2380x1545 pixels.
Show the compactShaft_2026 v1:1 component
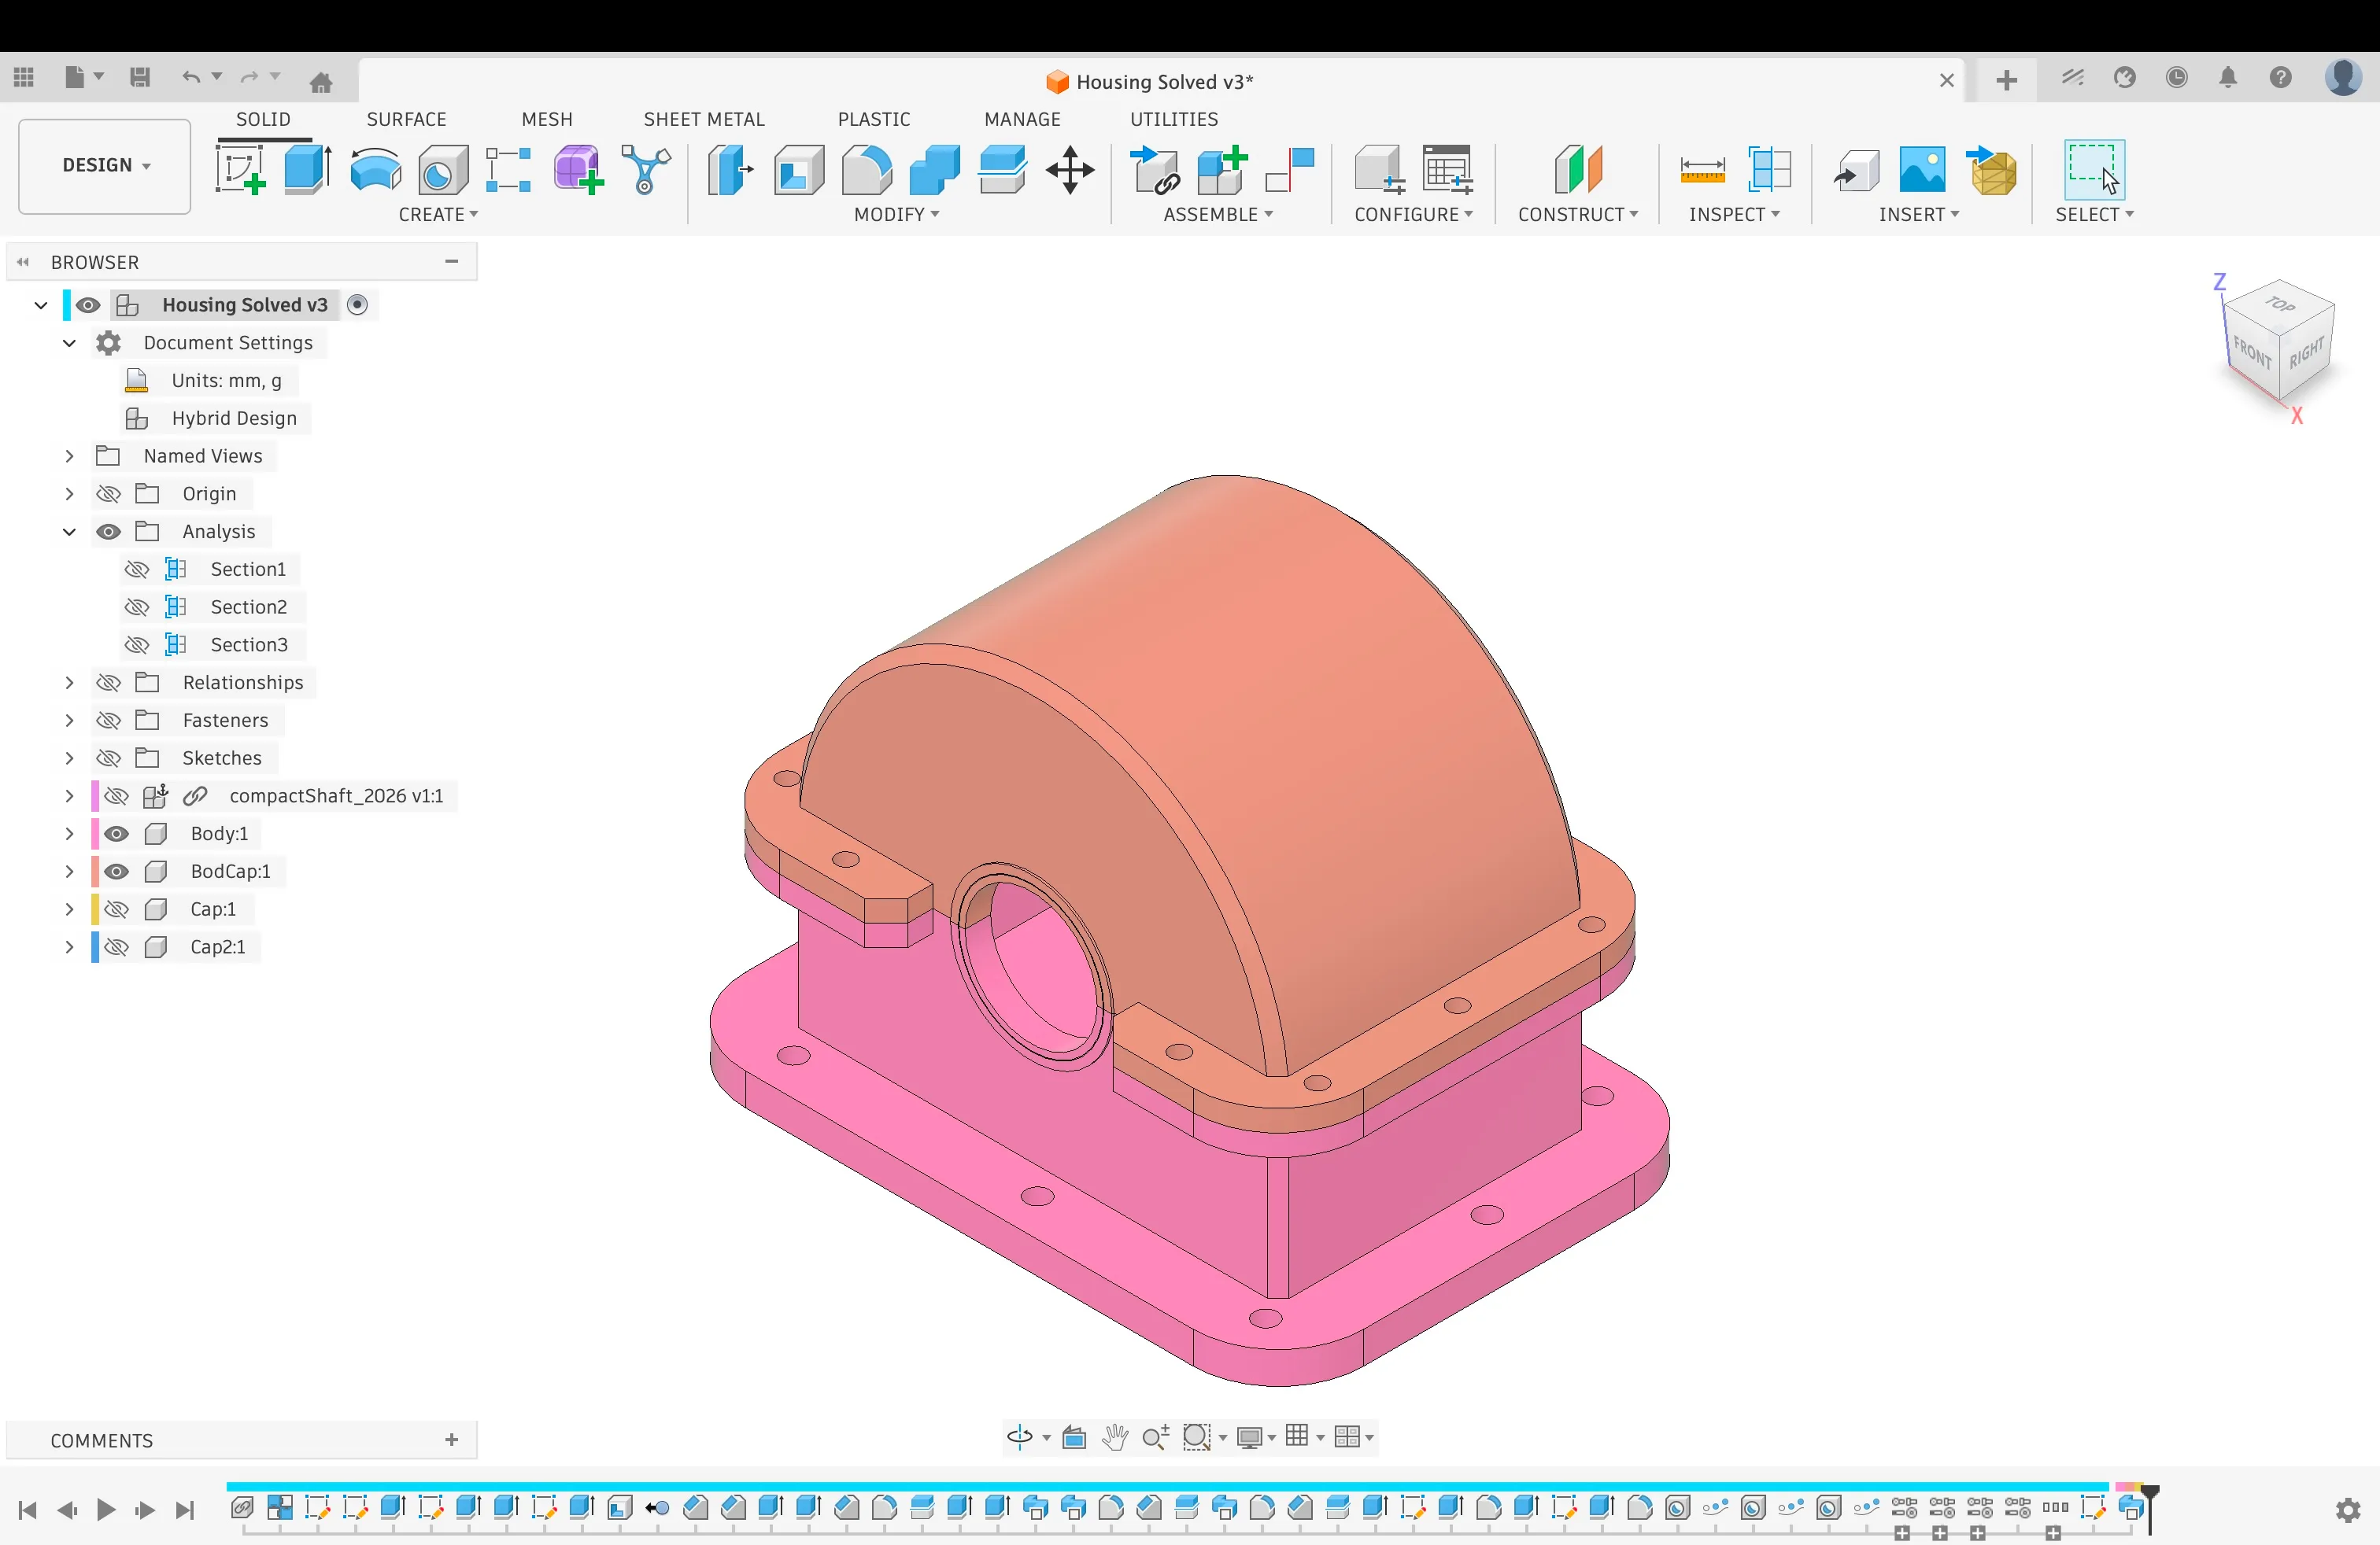(116, 795)
